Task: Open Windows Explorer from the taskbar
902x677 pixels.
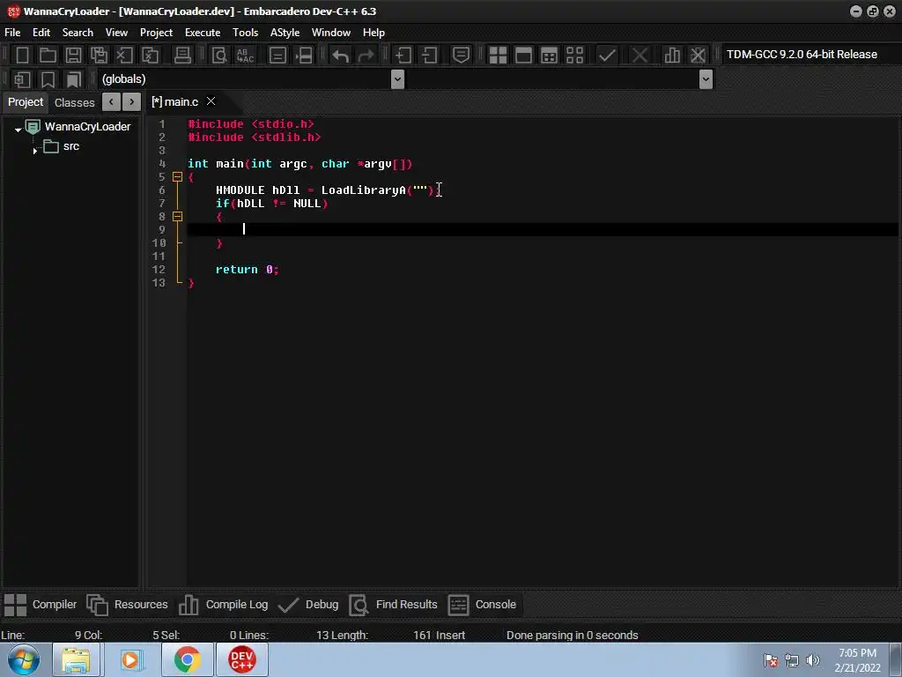Action: point(76,659)
